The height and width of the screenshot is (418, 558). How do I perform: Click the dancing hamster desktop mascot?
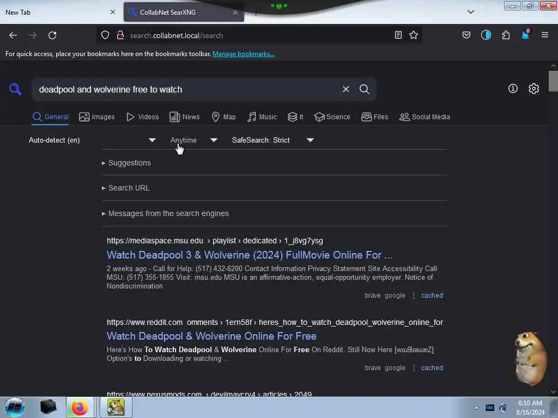530,358
